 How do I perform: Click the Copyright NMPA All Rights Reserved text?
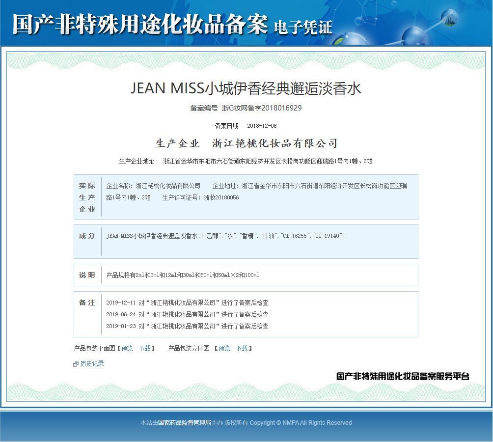(x=301, y=423)
